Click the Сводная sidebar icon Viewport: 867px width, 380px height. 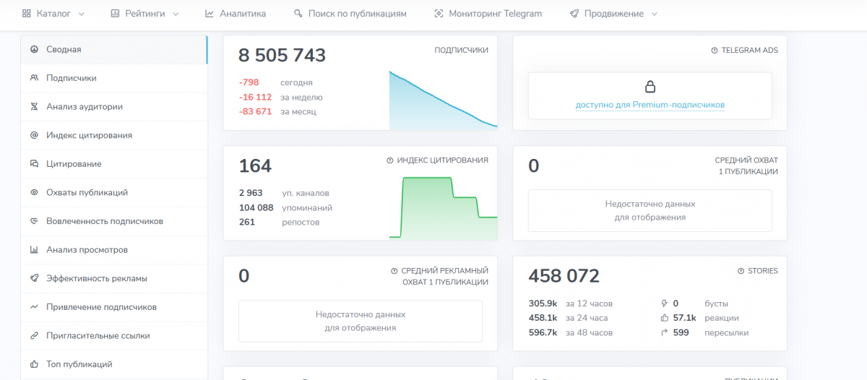34,49
